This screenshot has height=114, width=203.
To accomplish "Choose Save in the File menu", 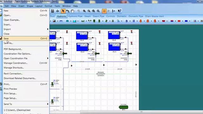I will click(25, 39).
